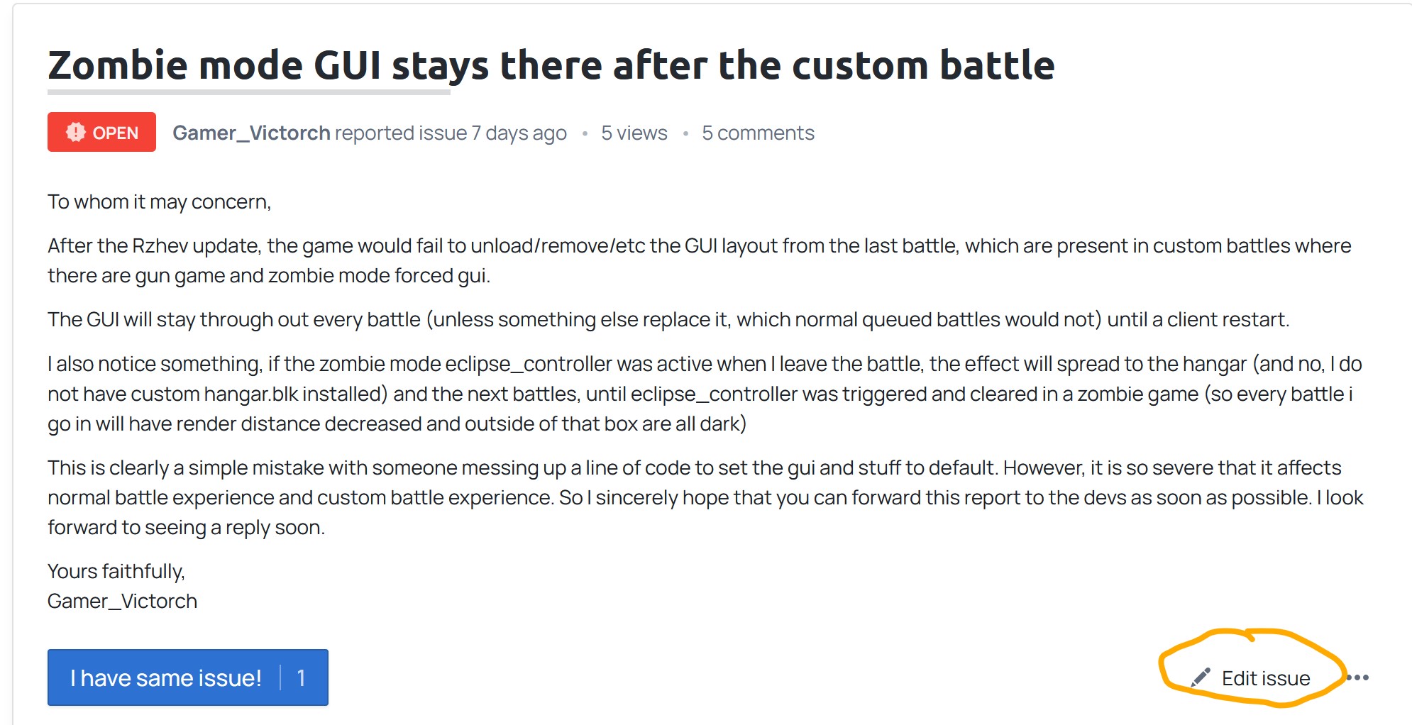
Task: Click the "Yours faithfully," closing line
Action: coord(116,571)
